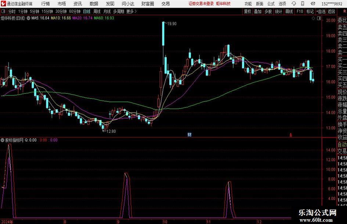Open the 版面 menu

(260, 4)
